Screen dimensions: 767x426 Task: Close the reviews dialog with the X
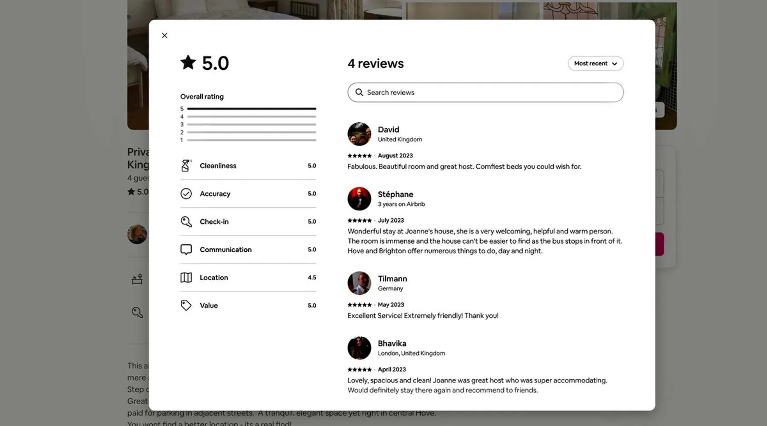click(x=164, y=35)
